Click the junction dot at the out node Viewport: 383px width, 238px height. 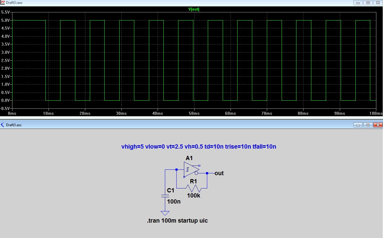(207, 173)
